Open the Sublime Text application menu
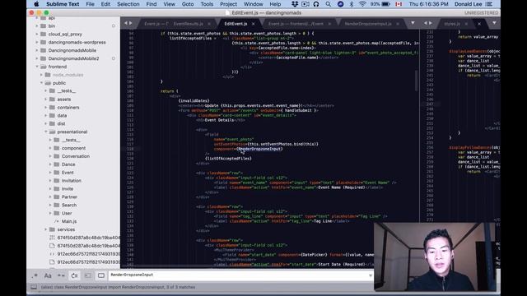Viewport: 527px width, 296px height. pyautogui.click(x=63, y=4)
